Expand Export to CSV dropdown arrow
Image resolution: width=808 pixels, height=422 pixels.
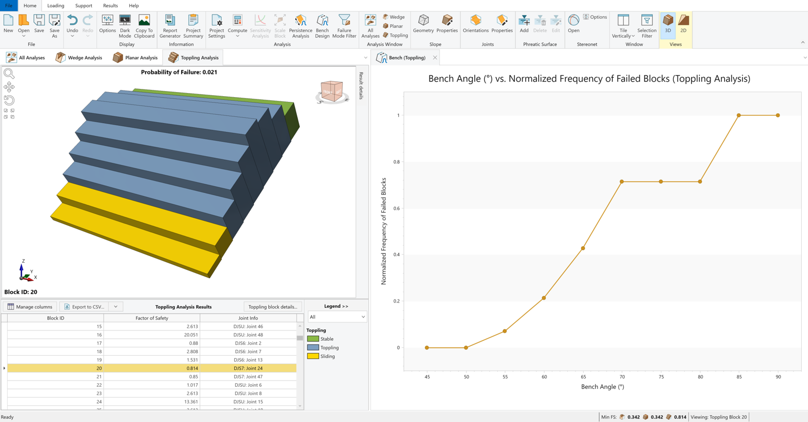116,307
